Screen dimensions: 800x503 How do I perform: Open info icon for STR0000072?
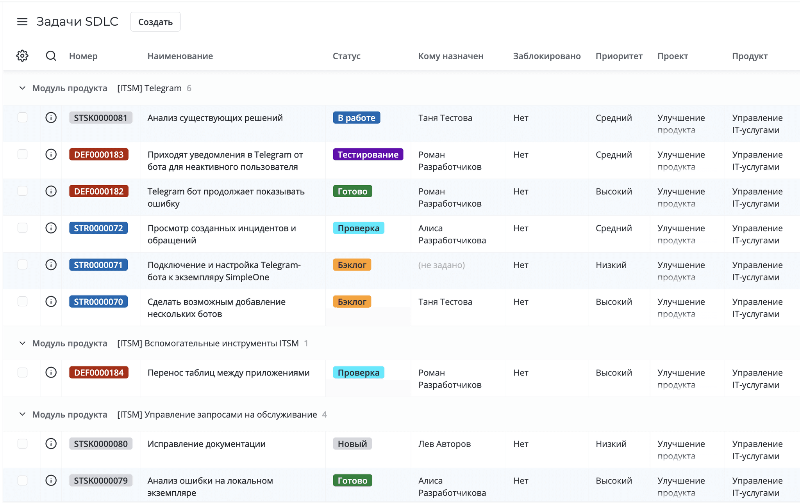(x=51, y=228)
